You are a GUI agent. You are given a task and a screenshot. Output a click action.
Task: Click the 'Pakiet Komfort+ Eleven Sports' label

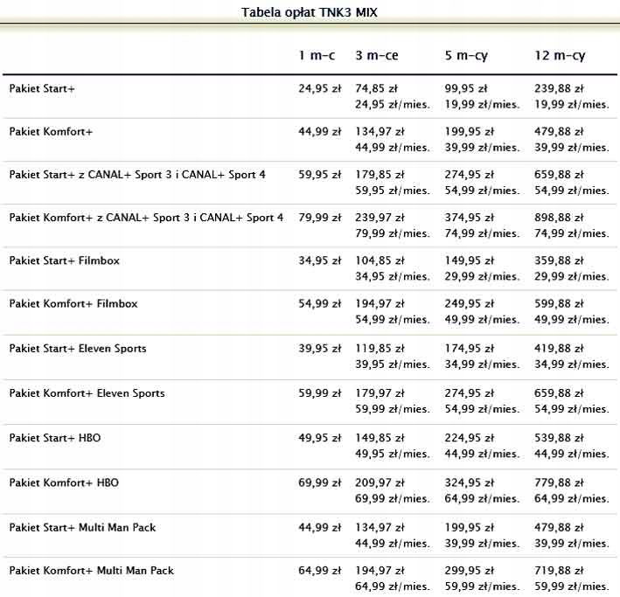point(87,392)
